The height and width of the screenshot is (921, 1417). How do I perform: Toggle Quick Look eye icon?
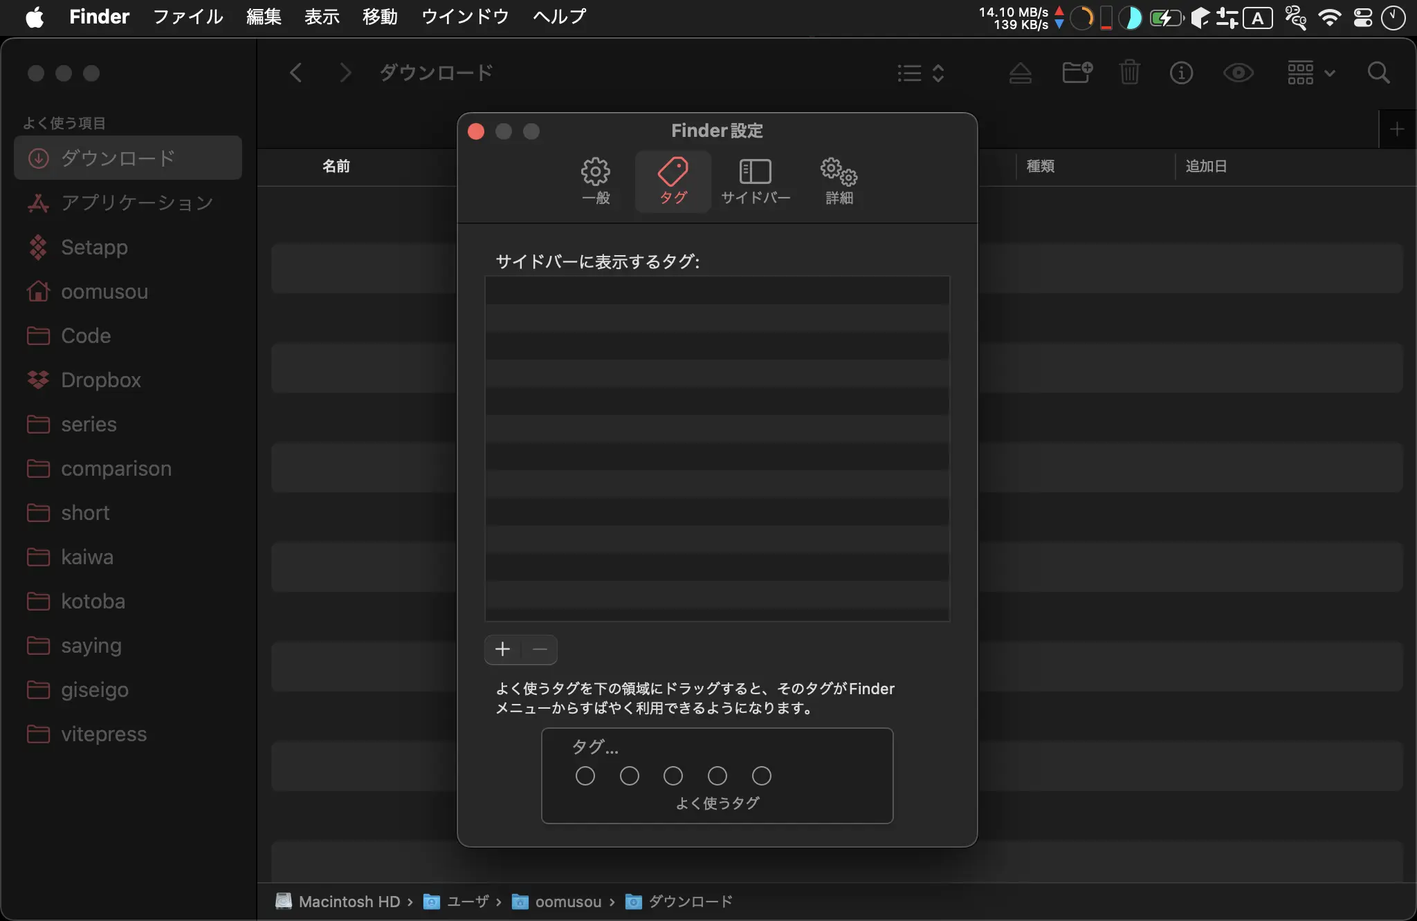[1238, 73]
